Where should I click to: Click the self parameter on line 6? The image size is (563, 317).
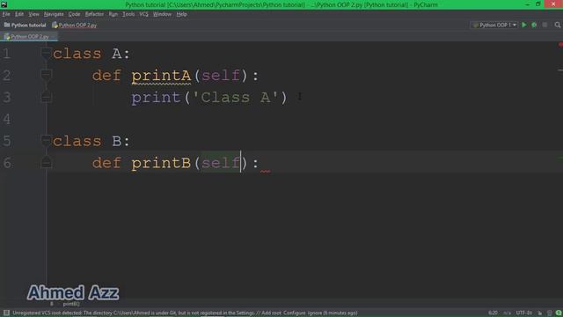tap(221, 163)
